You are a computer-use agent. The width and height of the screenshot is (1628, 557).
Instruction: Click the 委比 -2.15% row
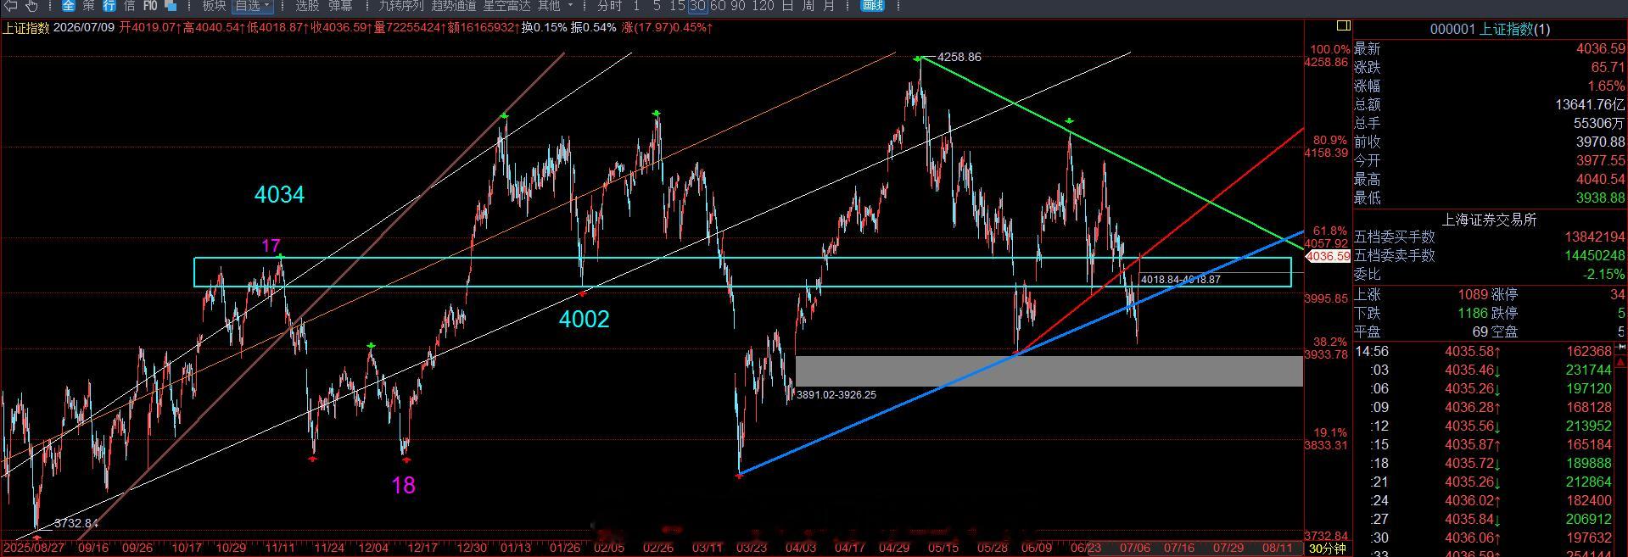[1490, 274]
